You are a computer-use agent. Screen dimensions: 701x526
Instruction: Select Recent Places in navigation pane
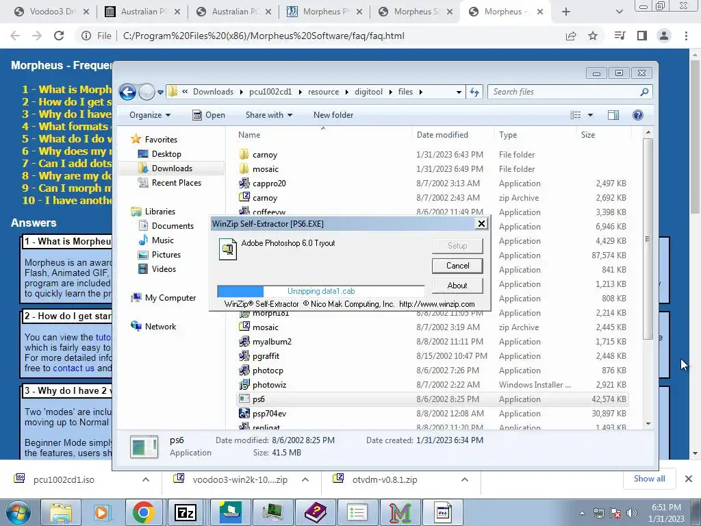pos(176,183)
